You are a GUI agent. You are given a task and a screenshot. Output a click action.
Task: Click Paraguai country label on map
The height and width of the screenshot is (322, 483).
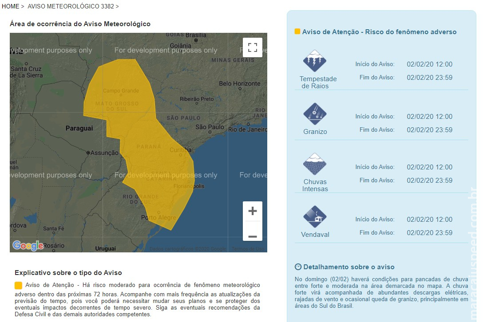(79, 128)
